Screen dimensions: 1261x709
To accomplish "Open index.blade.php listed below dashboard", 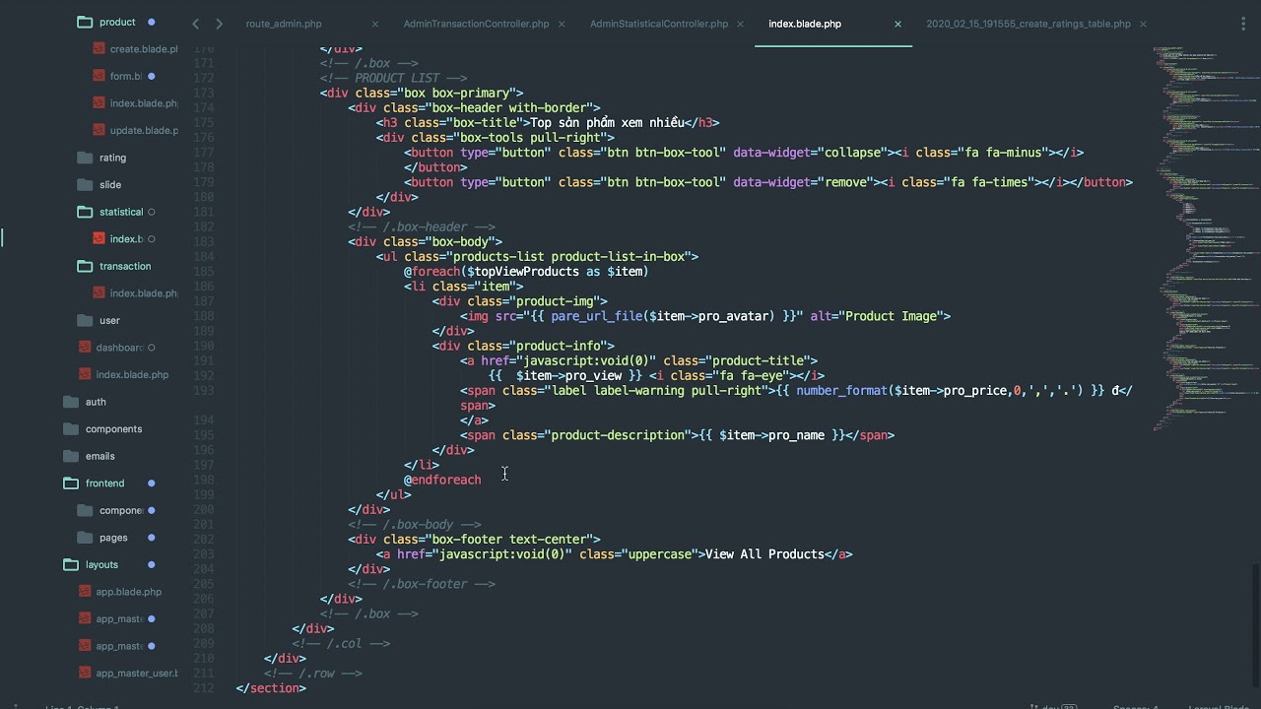I will 132,374.
